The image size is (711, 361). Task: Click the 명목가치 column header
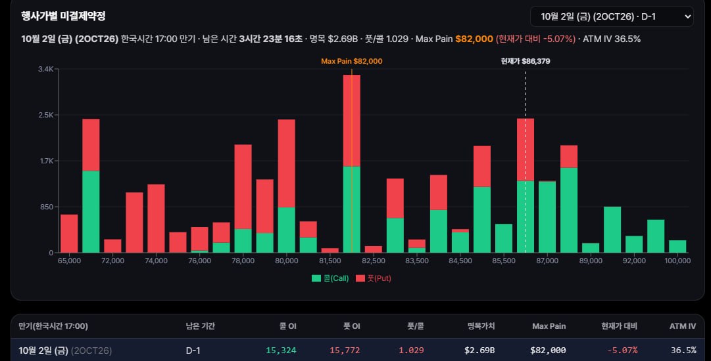[x=481, y=326]
